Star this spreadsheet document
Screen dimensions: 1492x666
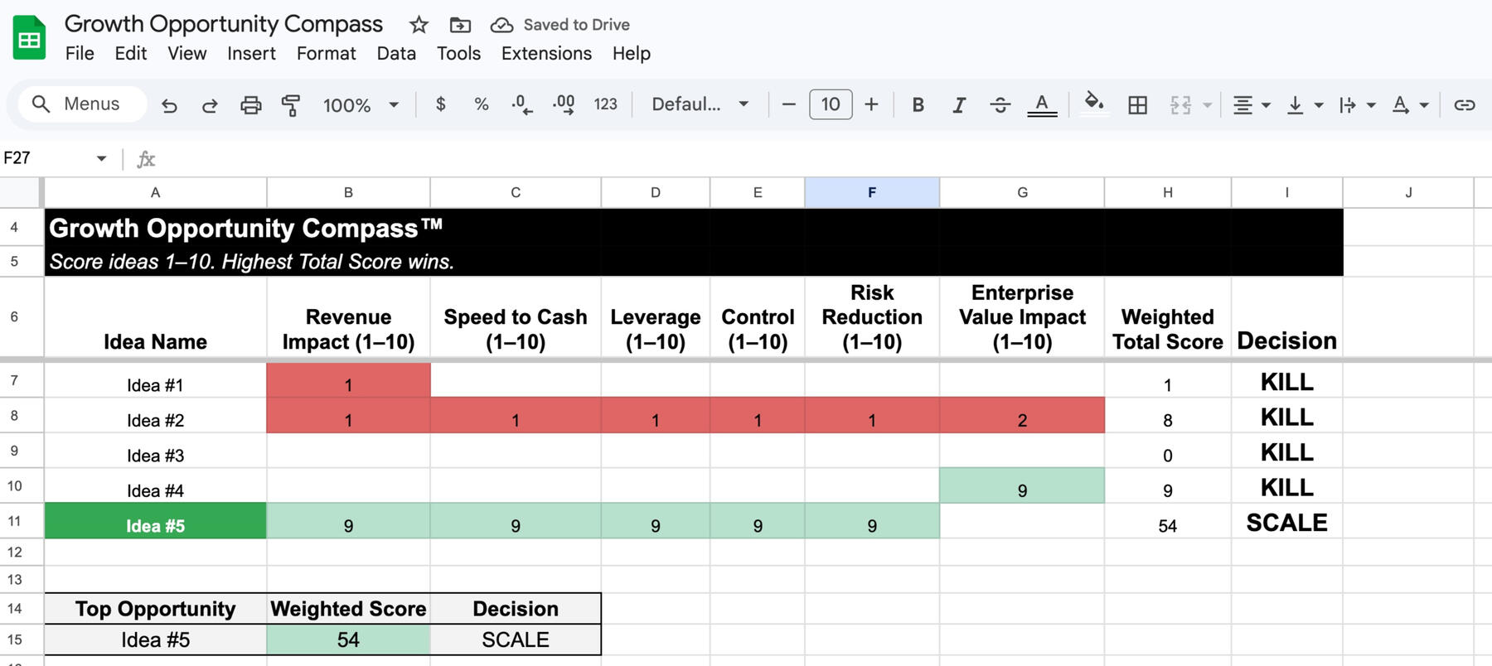419,25
